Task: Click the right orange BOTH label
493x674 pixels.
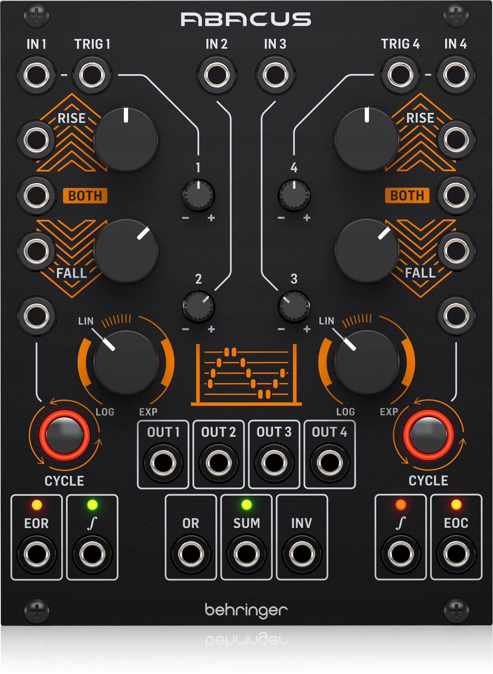Action: pos(407,195)
